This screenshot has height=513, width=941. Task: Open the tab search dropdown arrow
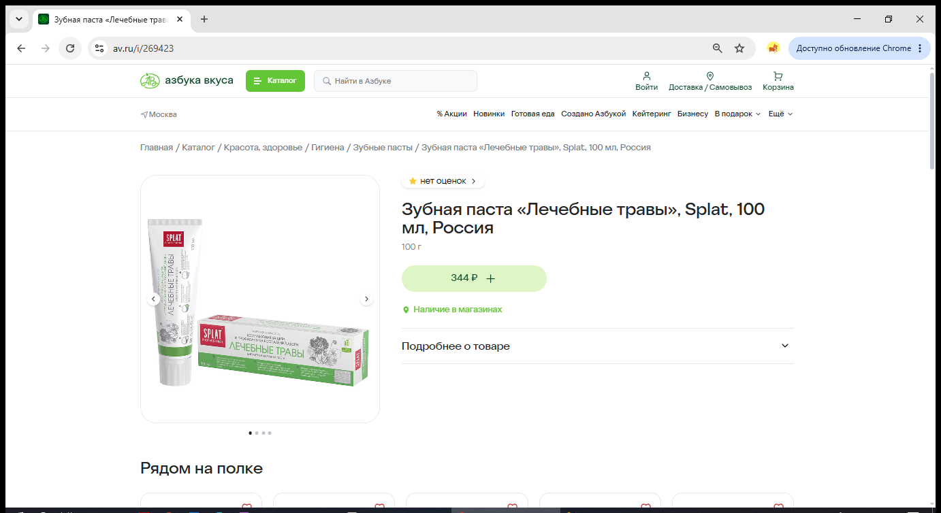[19, 19]
